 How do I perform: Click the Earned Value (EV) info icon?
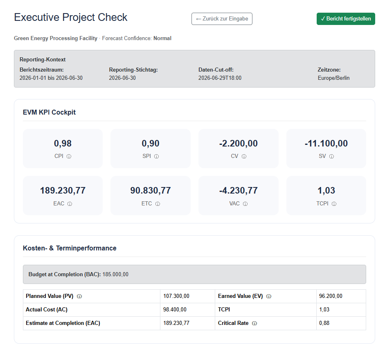tap(269, 296)
